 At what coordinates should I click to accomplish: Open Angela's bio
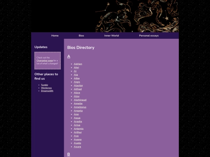point(78,111)
